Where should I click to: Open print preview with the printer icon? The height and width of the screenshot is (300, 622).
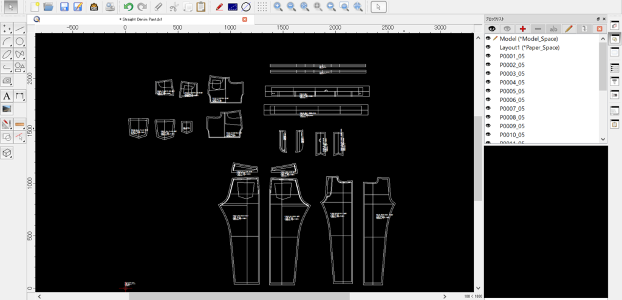[110, 6]
